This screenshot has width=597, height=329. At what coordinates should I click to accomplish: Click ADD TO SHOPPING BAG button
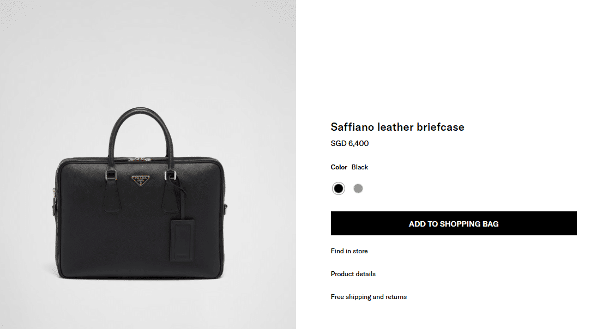coord(454,223)
